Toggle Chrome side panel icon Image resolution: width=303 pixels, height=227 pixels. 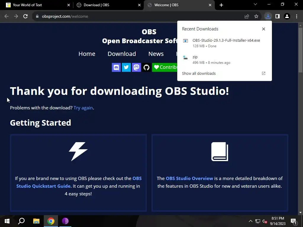point(278,17)
